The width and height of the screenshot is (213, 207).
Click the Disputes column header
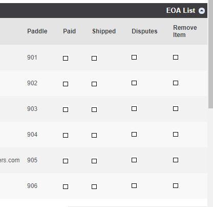(x=144, y=31)
